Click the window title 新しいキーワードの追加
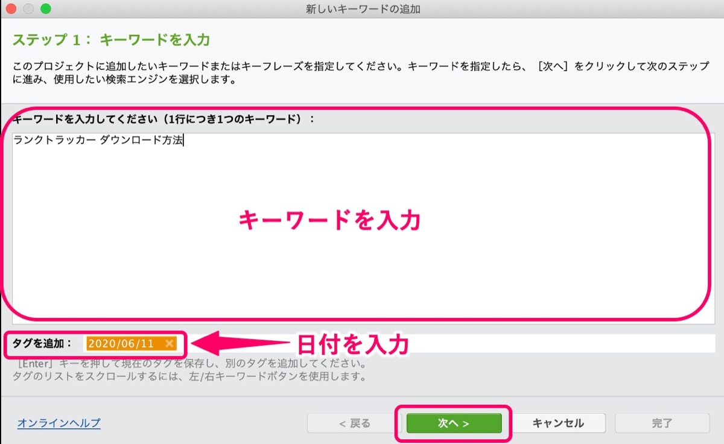724x444 pixels. [363, 9]
